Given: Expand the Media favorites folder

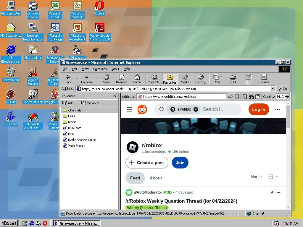Looking at the screenshot, I should [x=70, y=122].
